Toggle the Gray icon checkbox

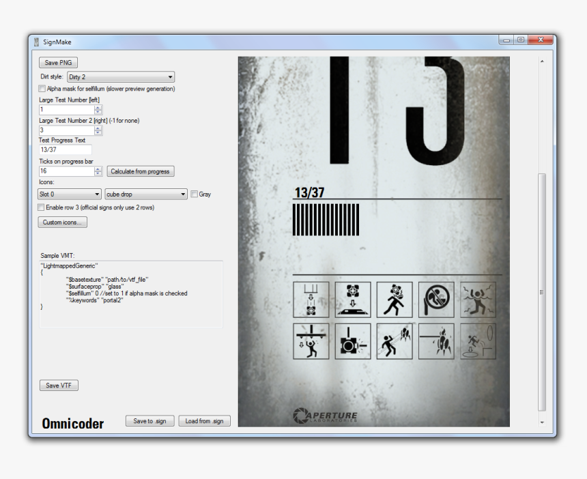point(194,194)
